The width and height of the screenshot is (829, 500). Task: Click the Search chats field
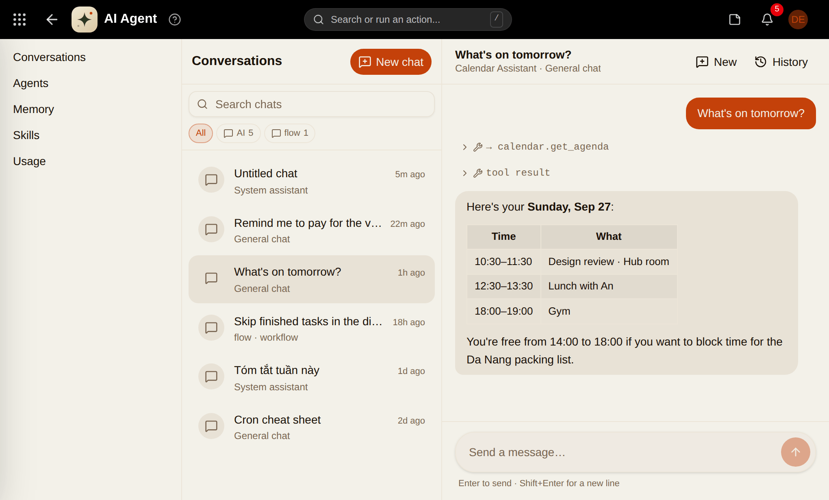(x=312, y=104)
